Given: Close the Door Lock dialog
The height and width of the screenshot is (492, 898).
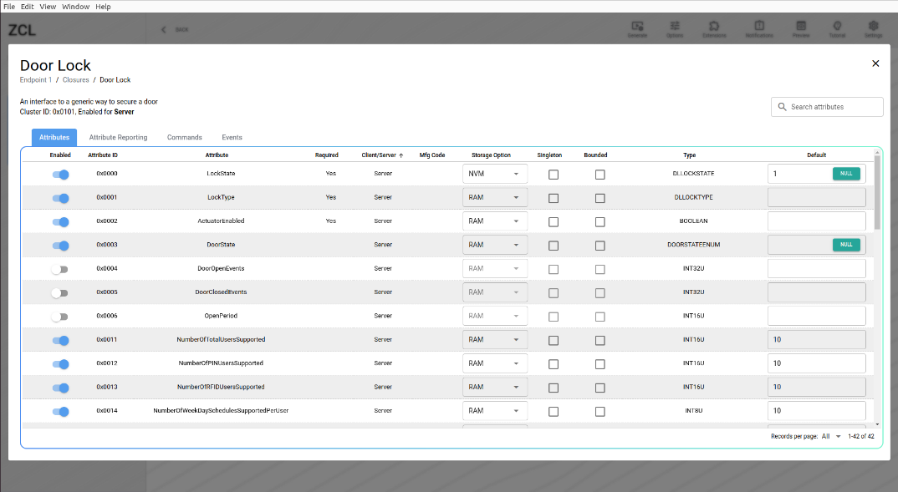Looking at the screenshot, I should (875, 63).
